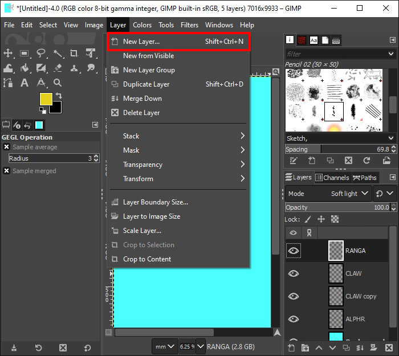The height and width of the screenshot is (356, 399).
Task: Select the Bucket Fill tool
Action: click(25, 68)
